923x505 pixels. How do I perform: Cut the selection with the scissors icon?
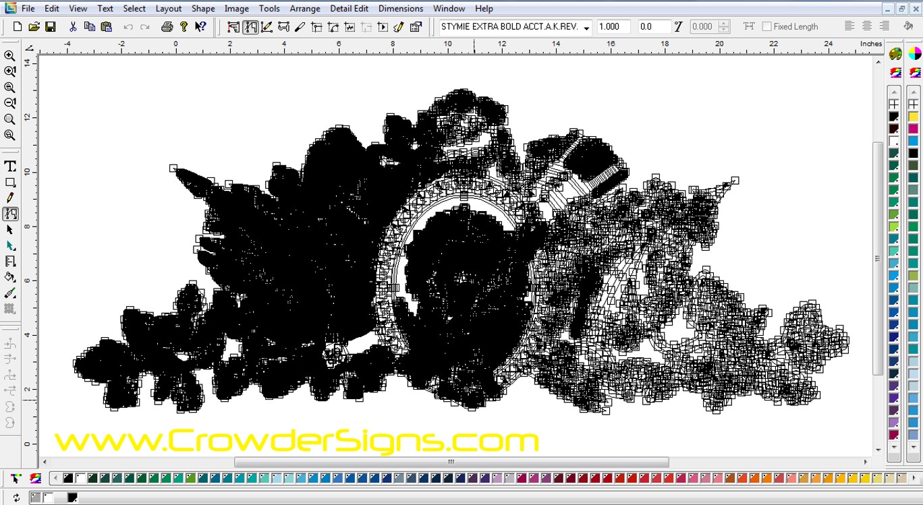click(73, 27)
